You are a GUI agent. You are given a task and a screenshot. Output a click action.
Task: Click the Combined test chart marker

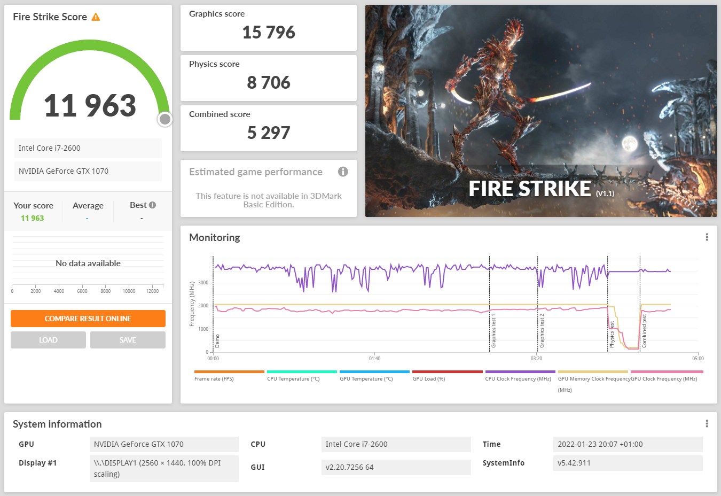(x=644, y=331)
